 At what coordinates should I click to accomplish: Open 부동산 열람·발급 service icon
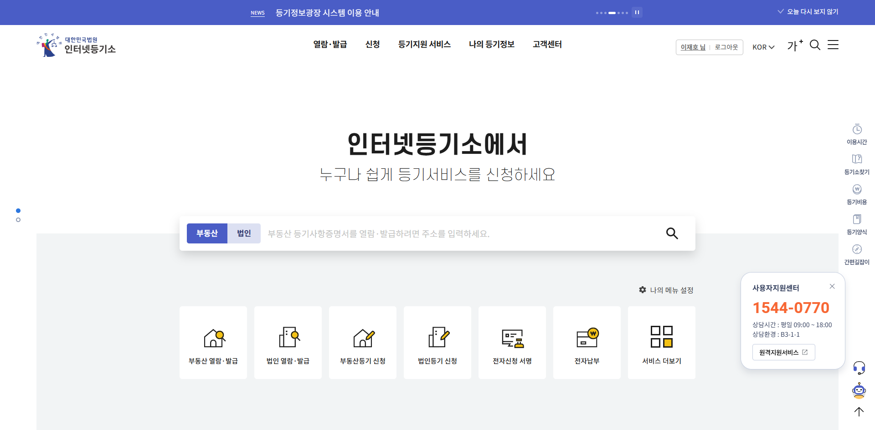tap(213, 342)
